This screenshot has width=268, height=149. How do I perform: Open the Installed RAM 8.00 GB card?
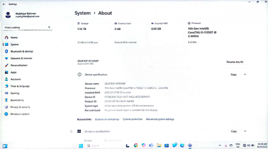[x=166, y=33]
